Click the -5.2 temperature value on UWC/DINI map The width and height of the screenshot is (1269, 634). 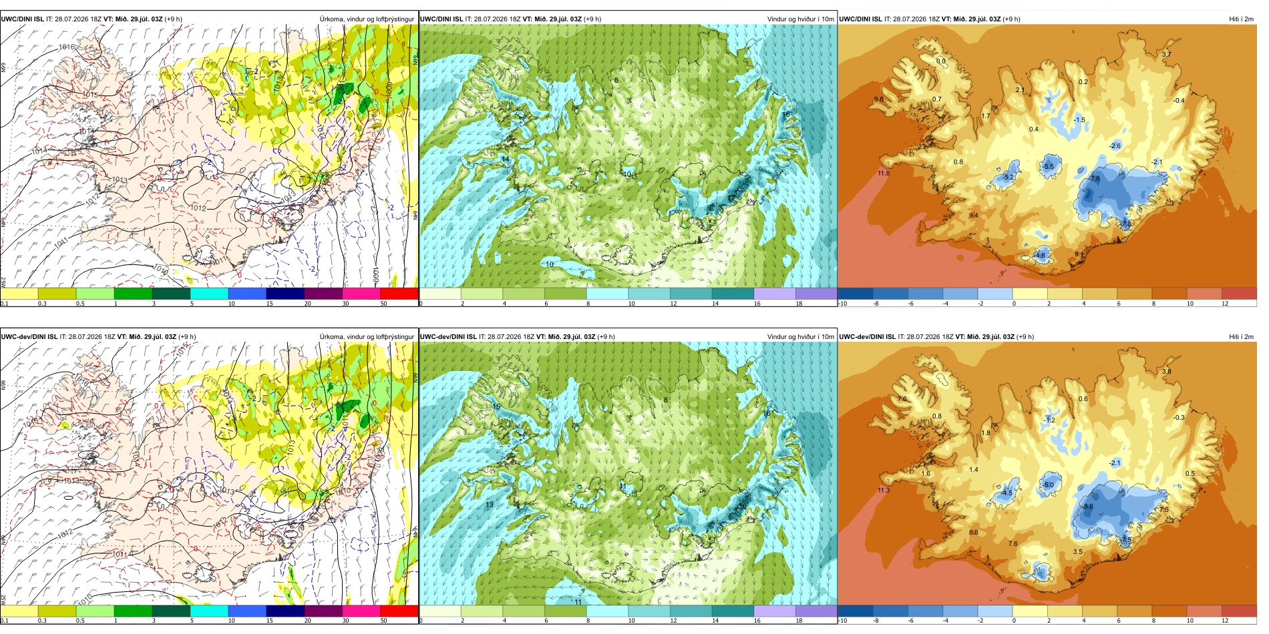(x=1008, y=178)
